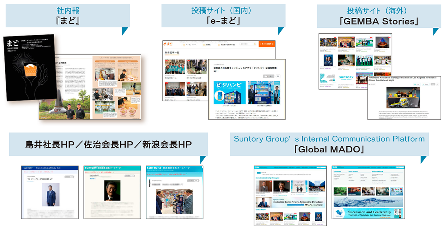This screenshot has width=445, height=233.
Task: Click the 新着記事一覧 heading on e-まど
Action: 172,53
